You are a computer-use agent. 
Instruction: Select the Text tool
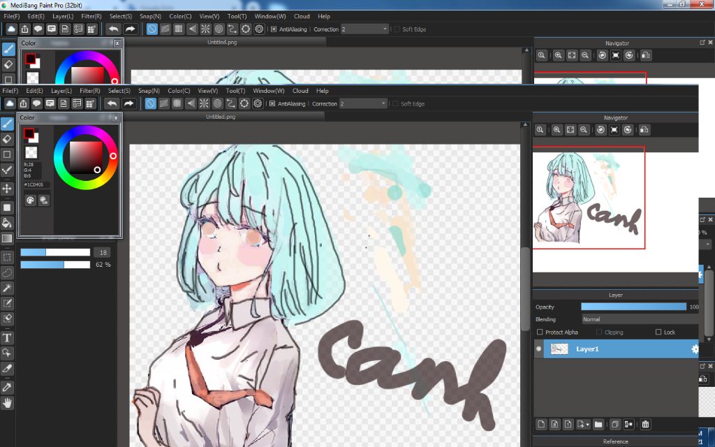click(7, 338)
